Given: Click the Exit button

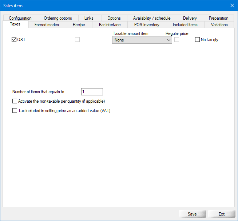Looking at the screenshot, I should click(221, 214).
